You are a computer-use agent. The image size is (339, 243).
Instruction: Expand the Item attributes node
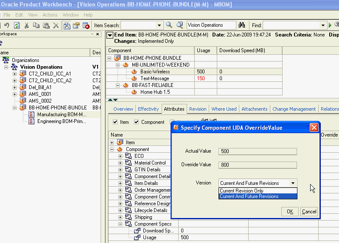[x=112, y=142]
